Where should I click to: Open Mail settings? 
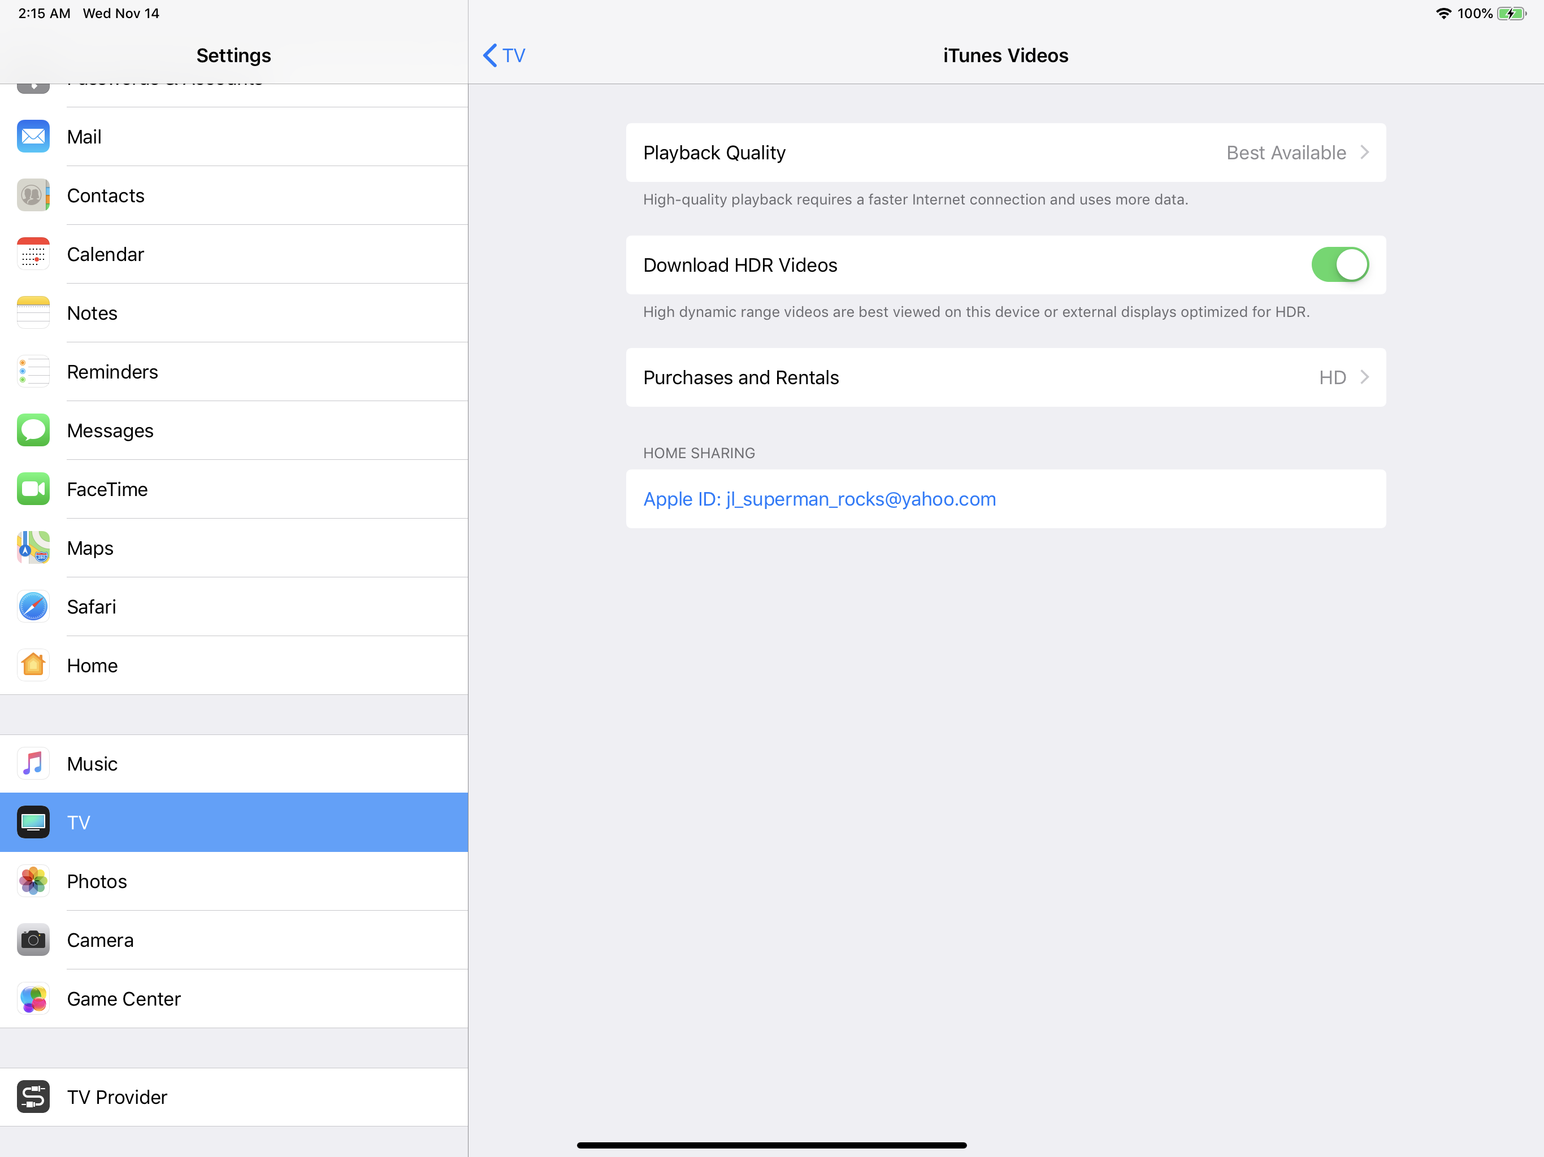coord(234,137)
